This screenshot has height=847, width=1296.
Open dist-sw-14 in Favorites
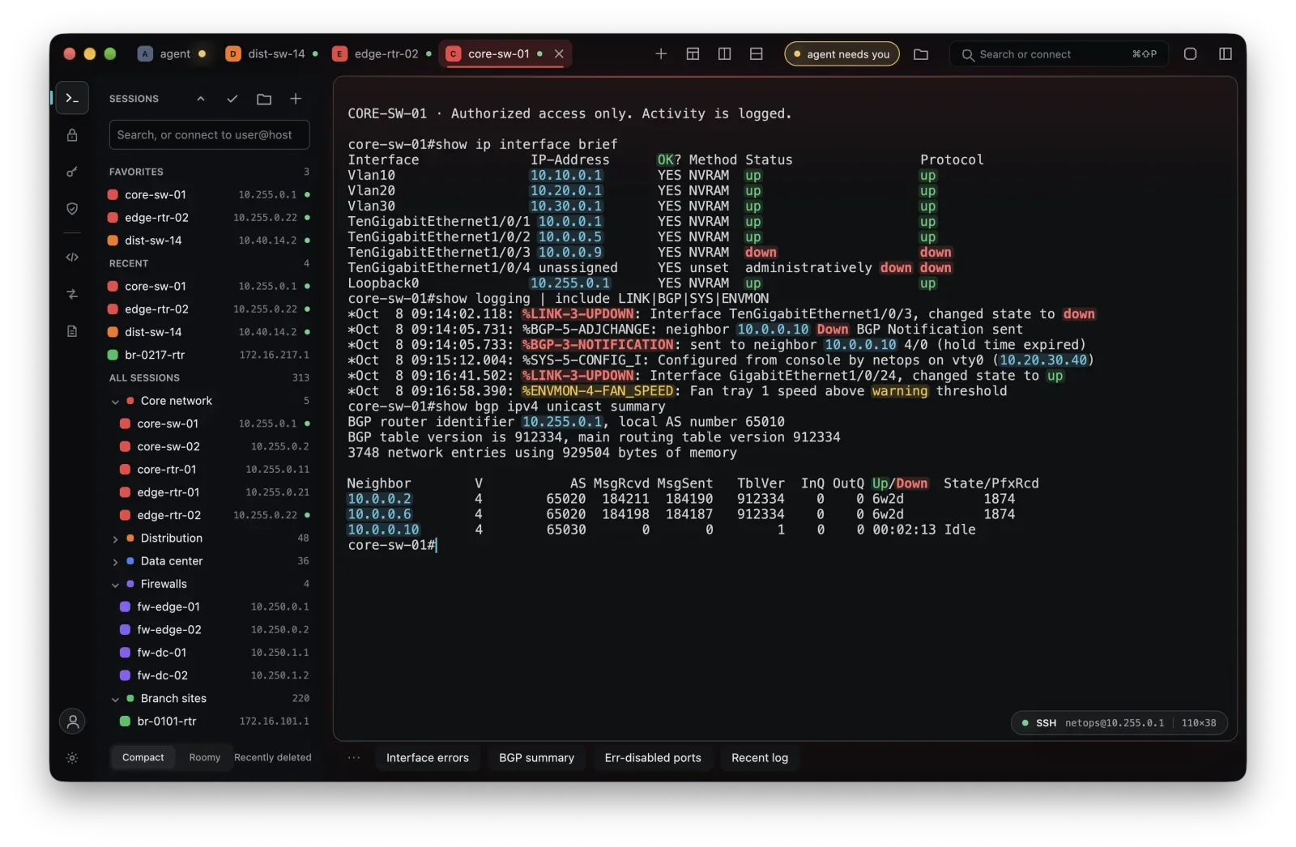209,240
